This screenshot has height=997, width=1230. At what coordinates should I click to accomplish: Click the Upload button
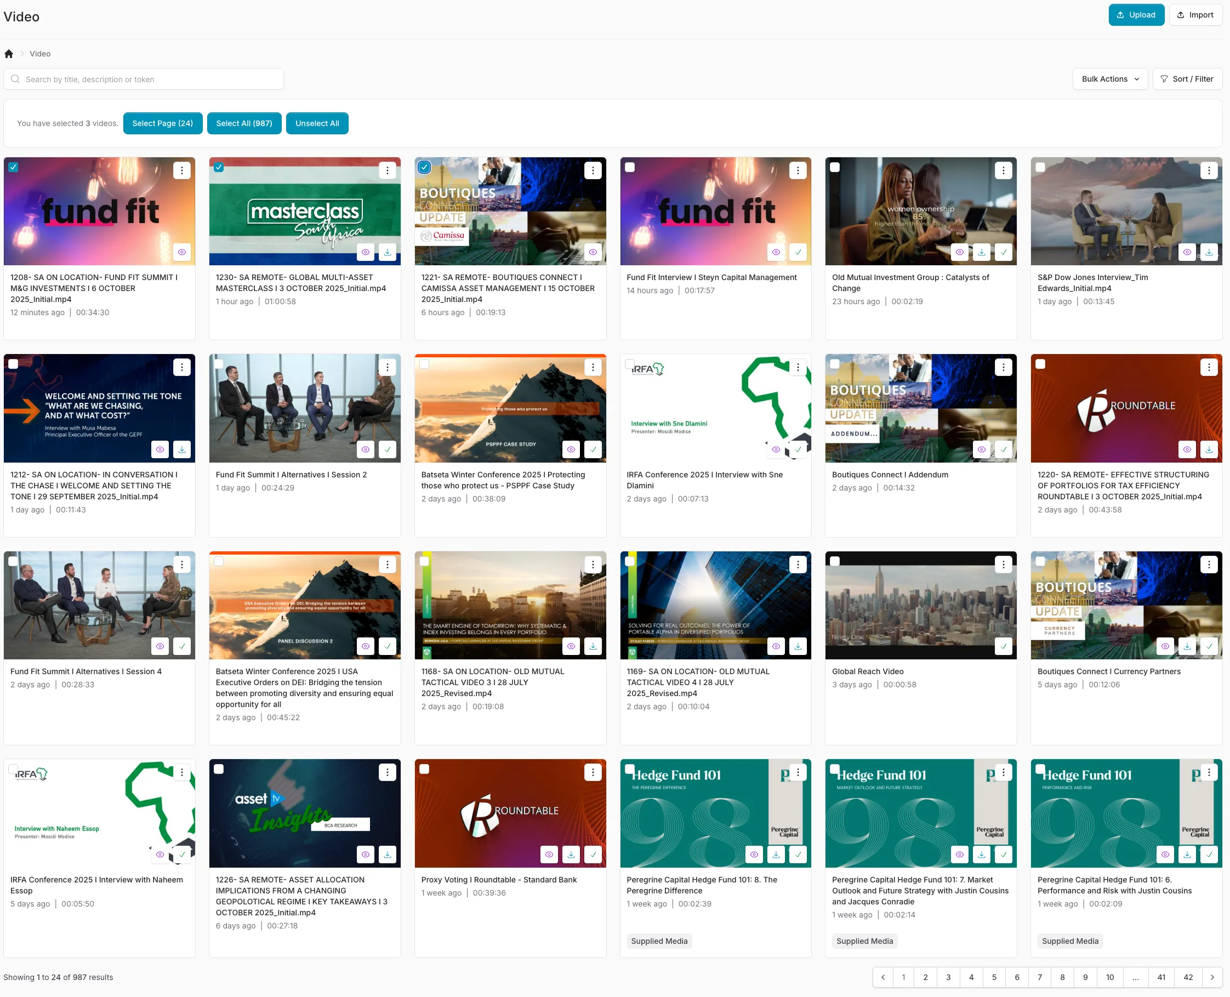(1136, 15)
